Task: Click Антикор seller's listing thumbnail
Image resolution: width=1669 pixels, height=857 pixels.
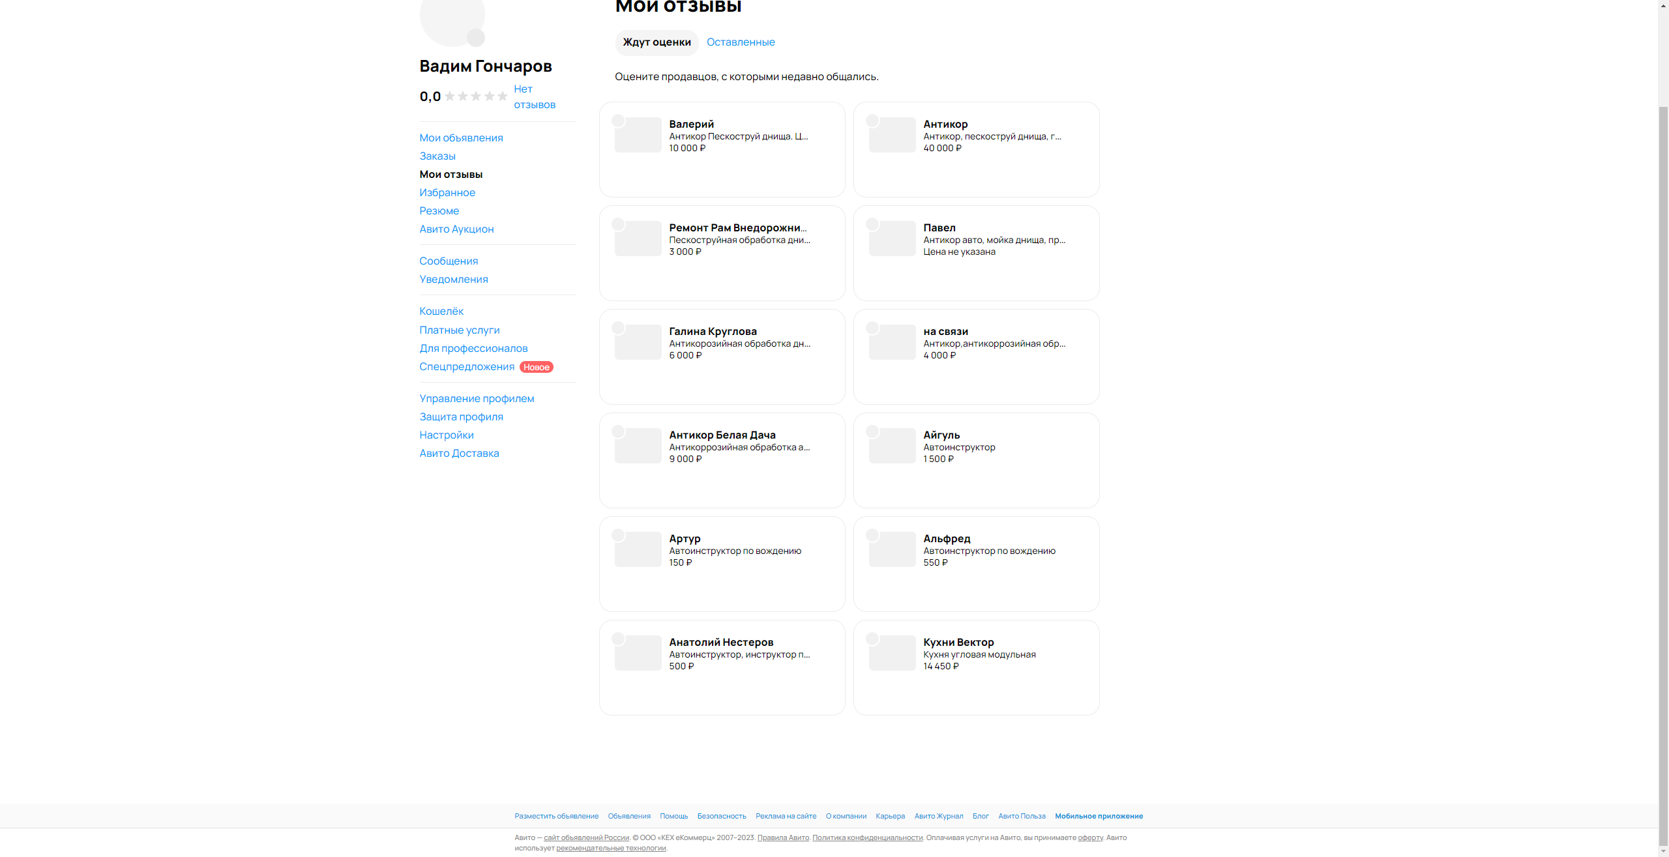Action: (893, 136)
